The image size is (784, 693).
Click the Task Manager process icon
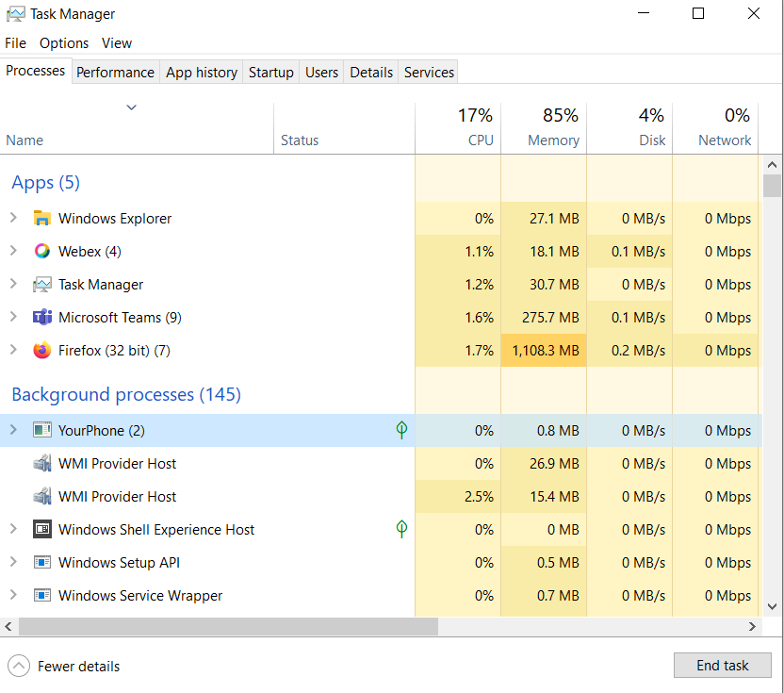(41, 285)
